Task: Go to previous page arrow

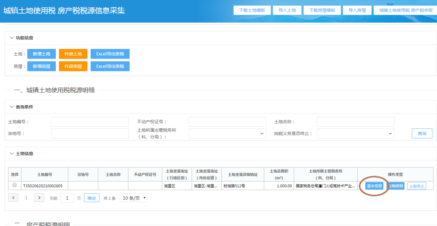Action: (x=13, y=198)
